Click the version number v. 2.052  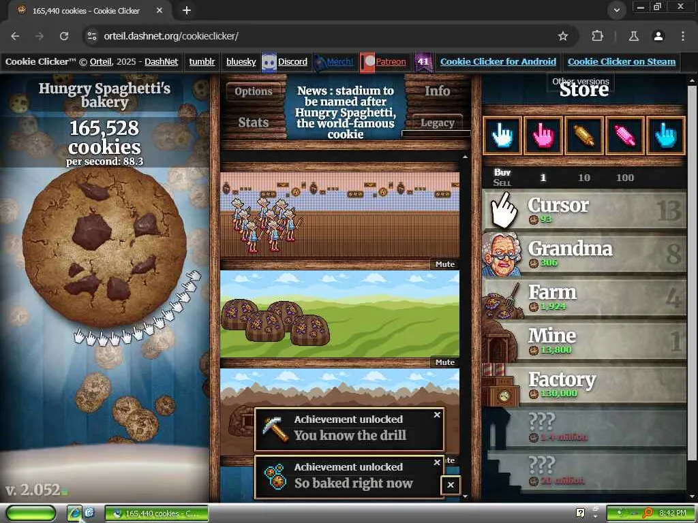coord(33,490)
